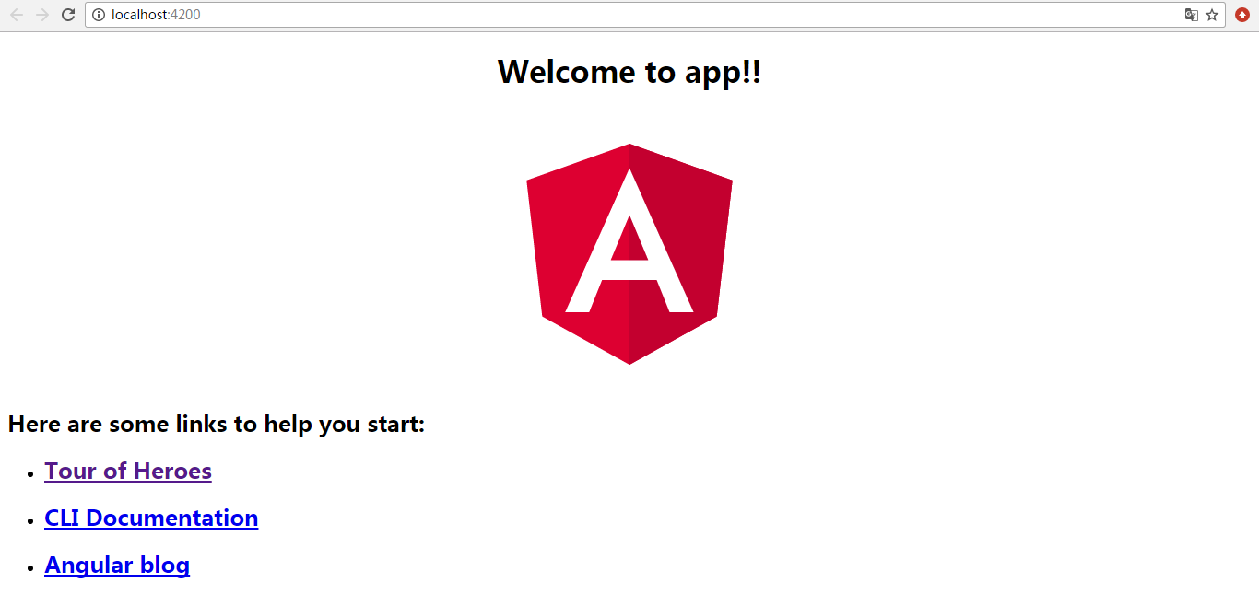Reload the page with the refresh icon
The height and width of the screenshot is (595, 1259).
tap(68, 15)
